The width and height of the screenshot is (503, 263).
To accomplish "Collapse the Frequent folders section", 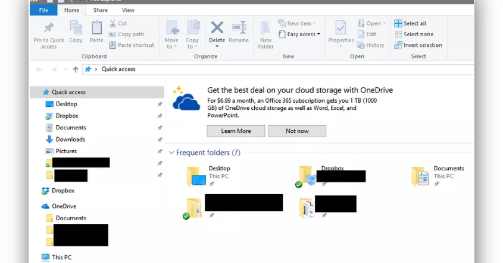I will point(171,153).
